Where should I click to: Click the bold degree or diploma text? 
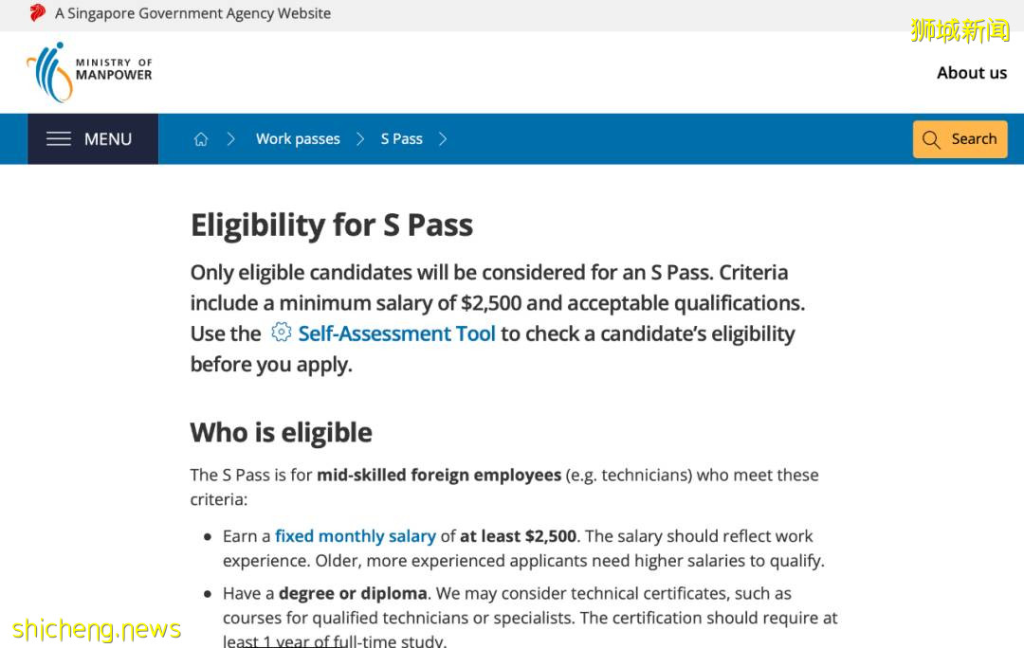tap(353, 594)
